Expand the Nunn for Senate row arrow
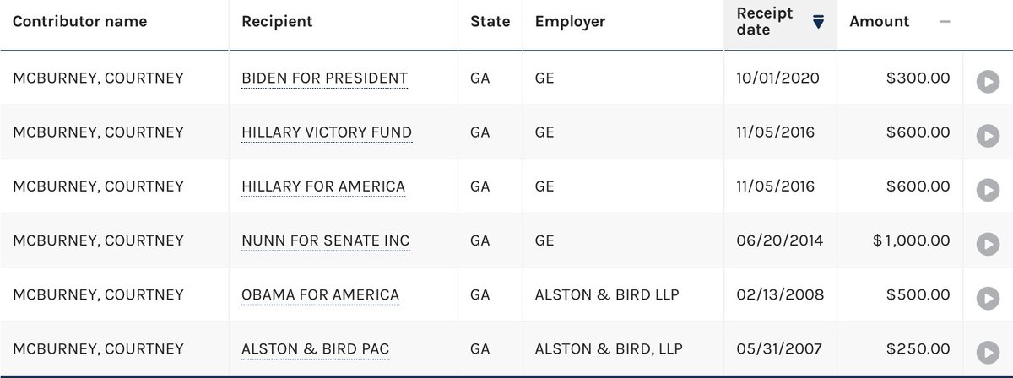 click(987, 244)
